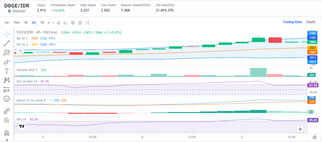Image resolution: width=322 pixels, height=142 pixels.
Task: Collapse the left drawing toolbar
Action: (13, 123)
